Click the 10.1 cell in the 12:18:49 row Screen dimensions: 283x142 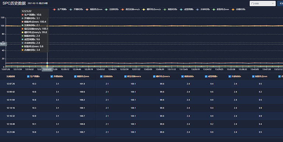click(x=34, y=124)
